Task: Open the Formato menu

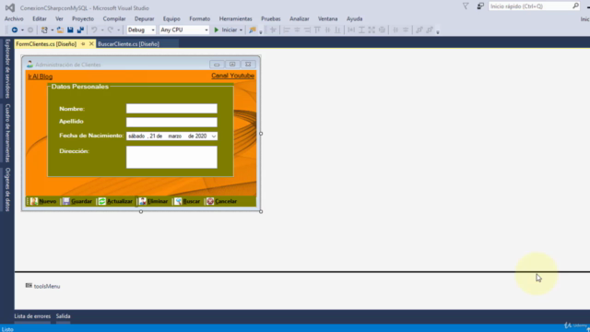Action: 199,18
